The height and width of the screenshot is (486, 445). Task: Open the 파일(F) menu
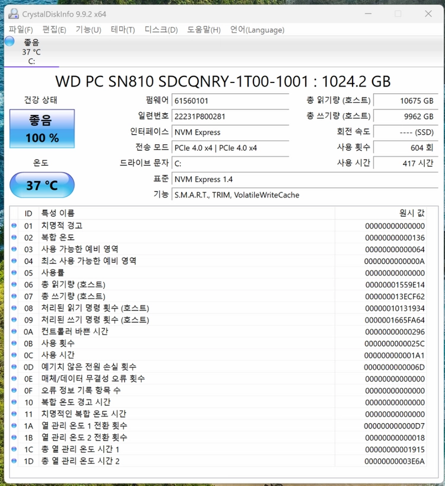click(21, 30)
